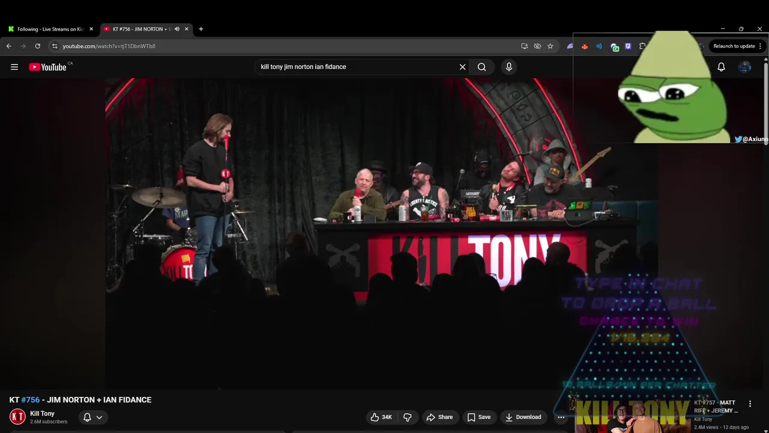This screenshot has height=433, width=769.
Task: Bookmark this page with the star
Action: tap(550, 46)
